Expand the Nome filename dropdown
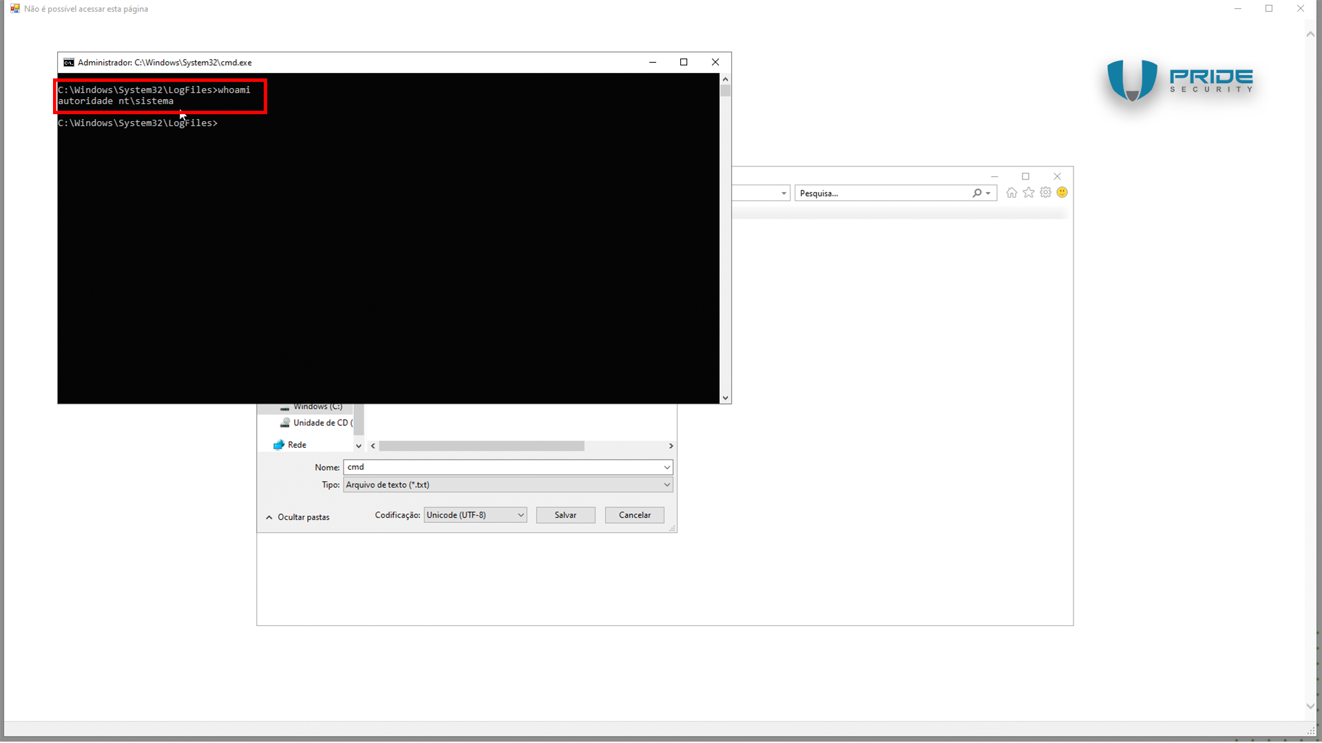This screenshot has height=743, width=1322. (x=667, y=468)
